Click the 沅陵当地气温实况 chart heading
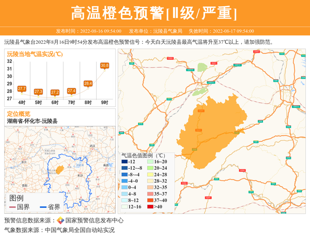 point(34,54)
